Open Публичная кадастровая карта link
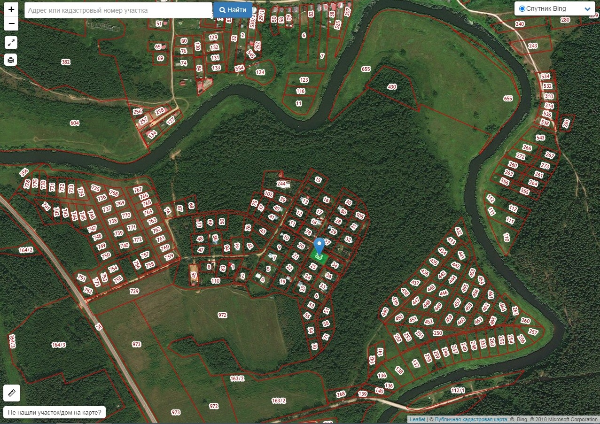 [471, 419]
